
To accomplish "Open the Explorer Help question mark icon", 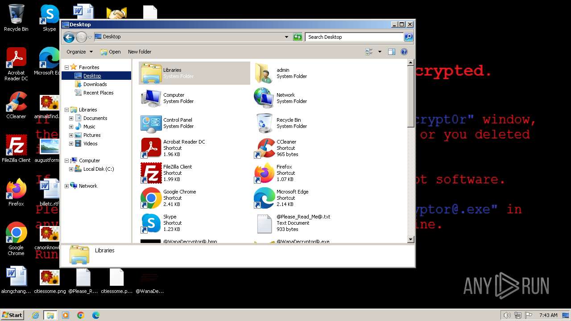I will click(404, 52).
